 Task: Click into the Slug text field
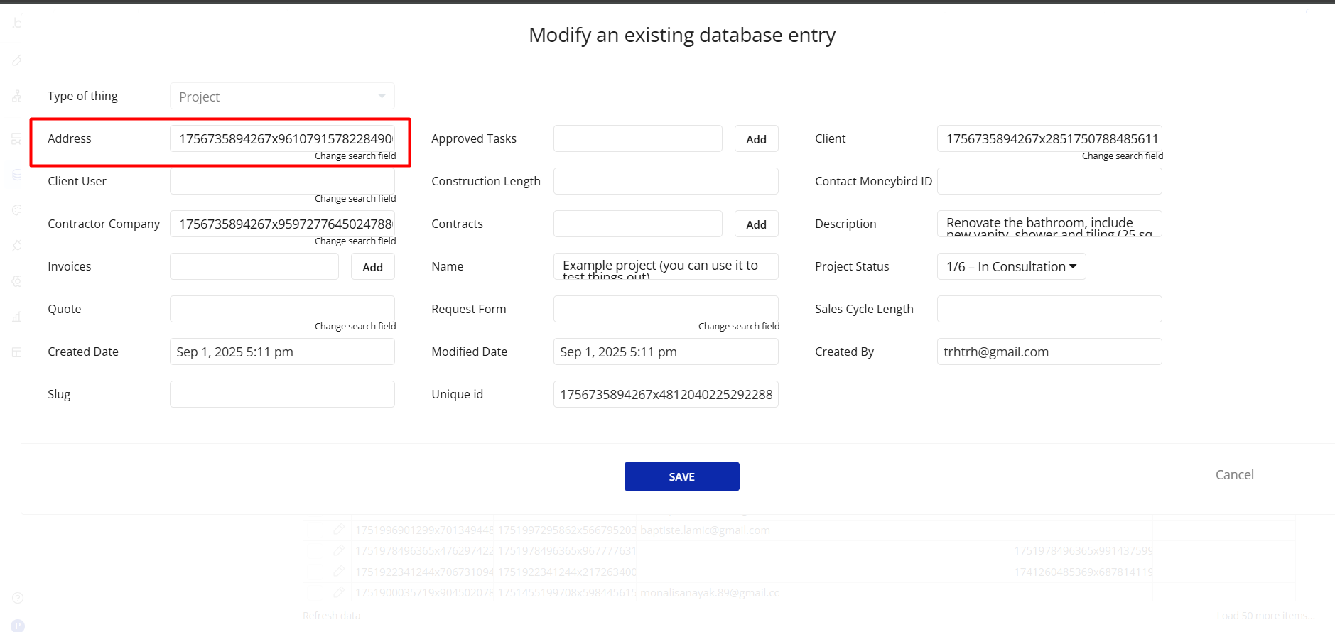point(282,394)
